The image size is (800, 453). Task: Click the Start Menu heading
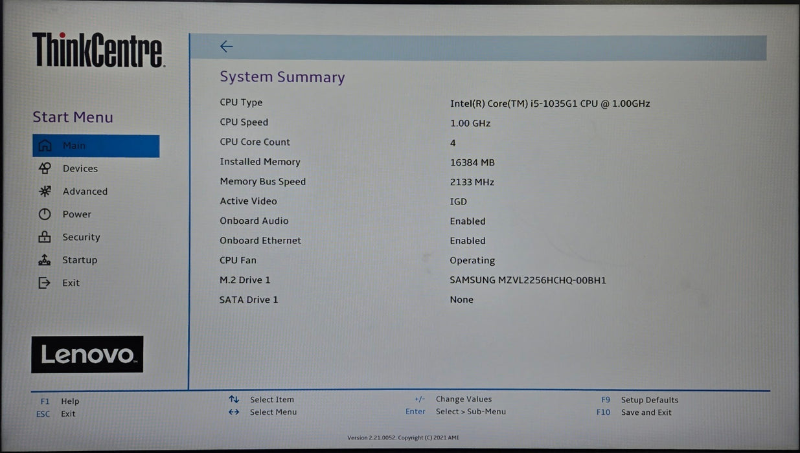(73, 117)
